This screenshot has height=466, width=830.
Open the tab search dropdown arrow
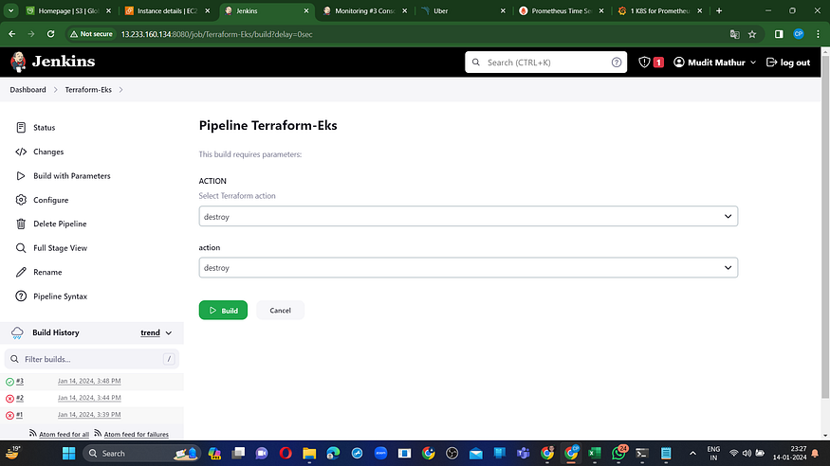(x=10, y=10)
